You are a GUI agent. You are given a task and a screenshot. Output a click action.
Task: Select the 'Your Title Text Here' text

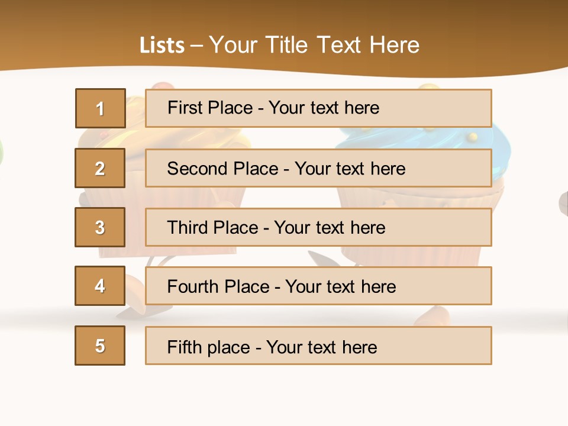click(314, 45)
